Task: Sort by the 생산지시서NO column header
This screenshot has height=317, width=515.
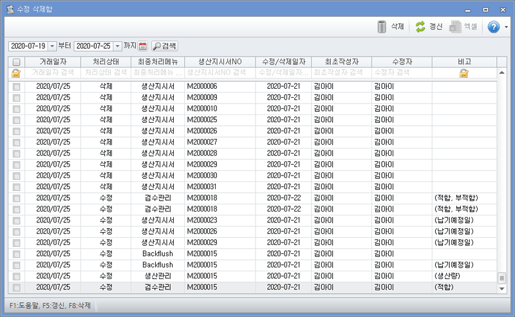Action: [219, 62]
